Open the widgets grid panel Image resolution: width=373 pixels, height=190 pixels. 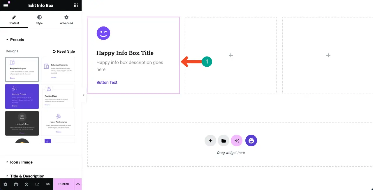[76, 6]
